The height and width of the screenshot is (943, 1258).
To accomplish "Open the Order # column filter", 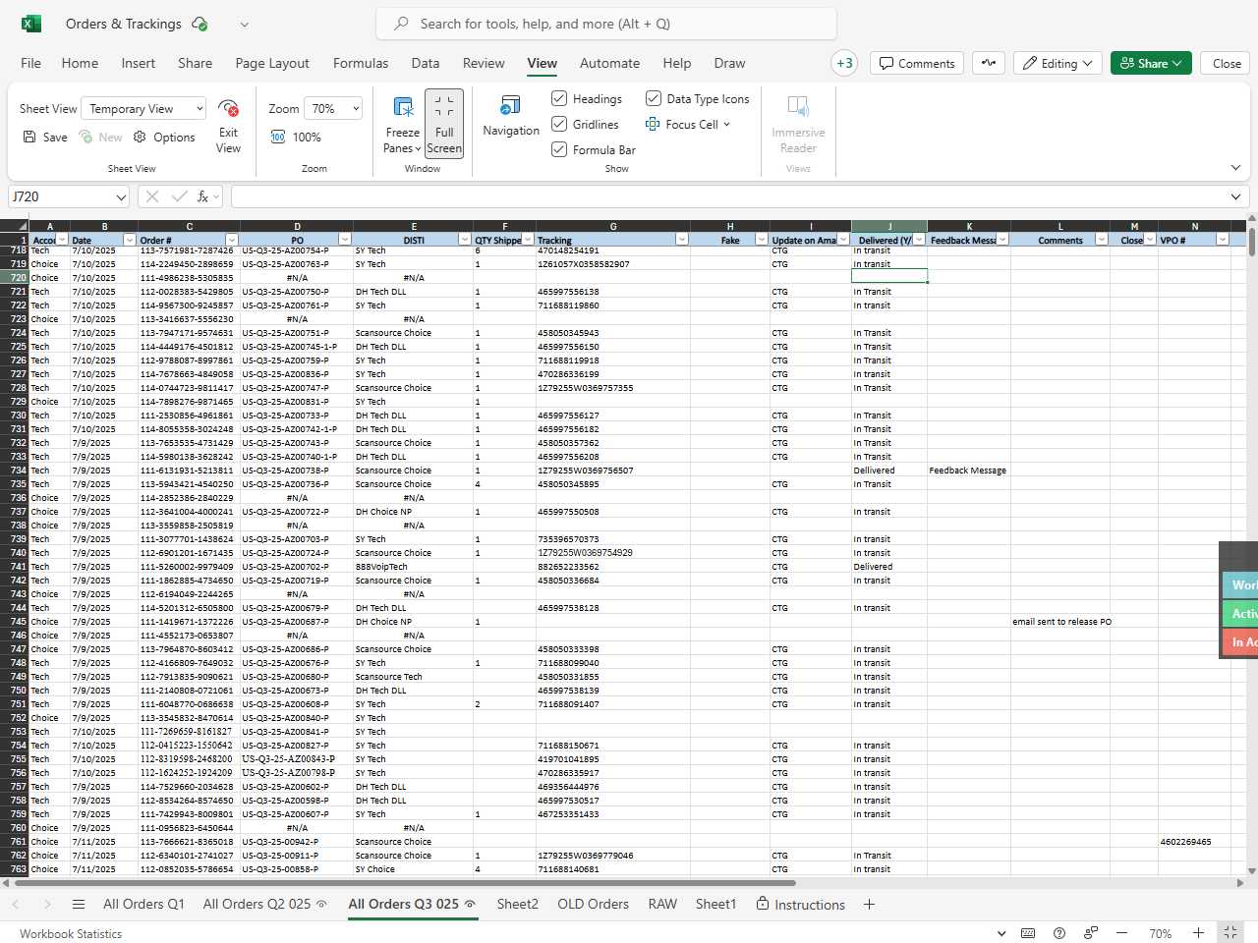I will pos(232,240).
